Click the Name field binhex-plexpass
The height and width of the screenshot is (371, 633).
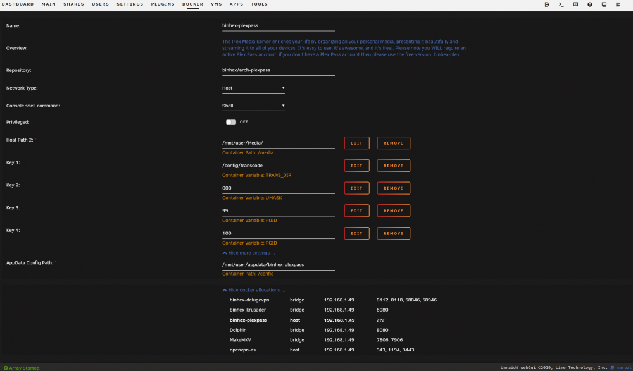tap(279, 25)
